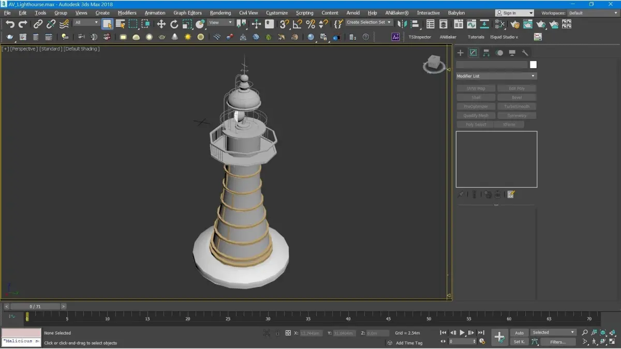Open the Sign In dropdown
621x349 pixels.
click(x=514, y=13)
